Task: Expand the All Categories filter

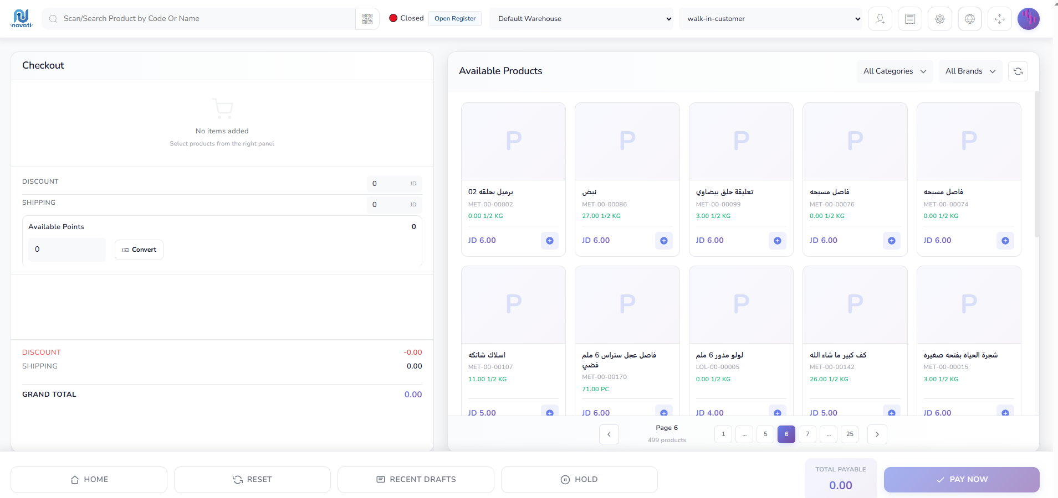Action: (x=895, y=71)
